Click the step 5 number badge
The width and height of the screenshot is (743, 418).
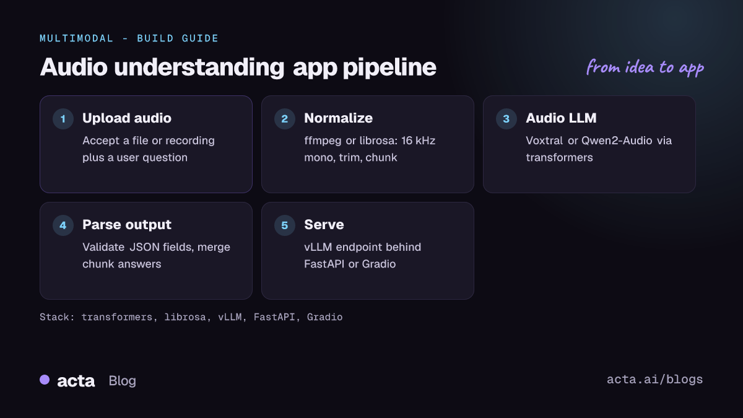coord(285,225)
